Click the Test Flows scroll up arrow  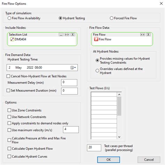(119, 95)
